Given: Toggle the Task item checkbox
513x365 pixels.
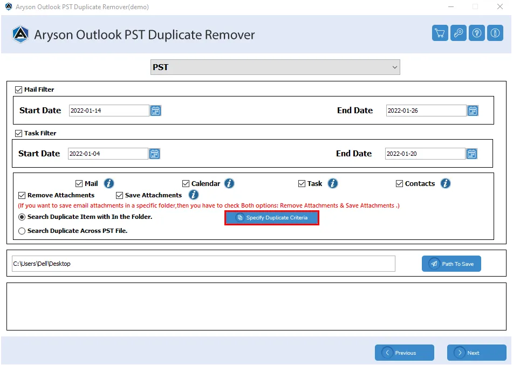Looking at the screenshot, I should [302, 183].
